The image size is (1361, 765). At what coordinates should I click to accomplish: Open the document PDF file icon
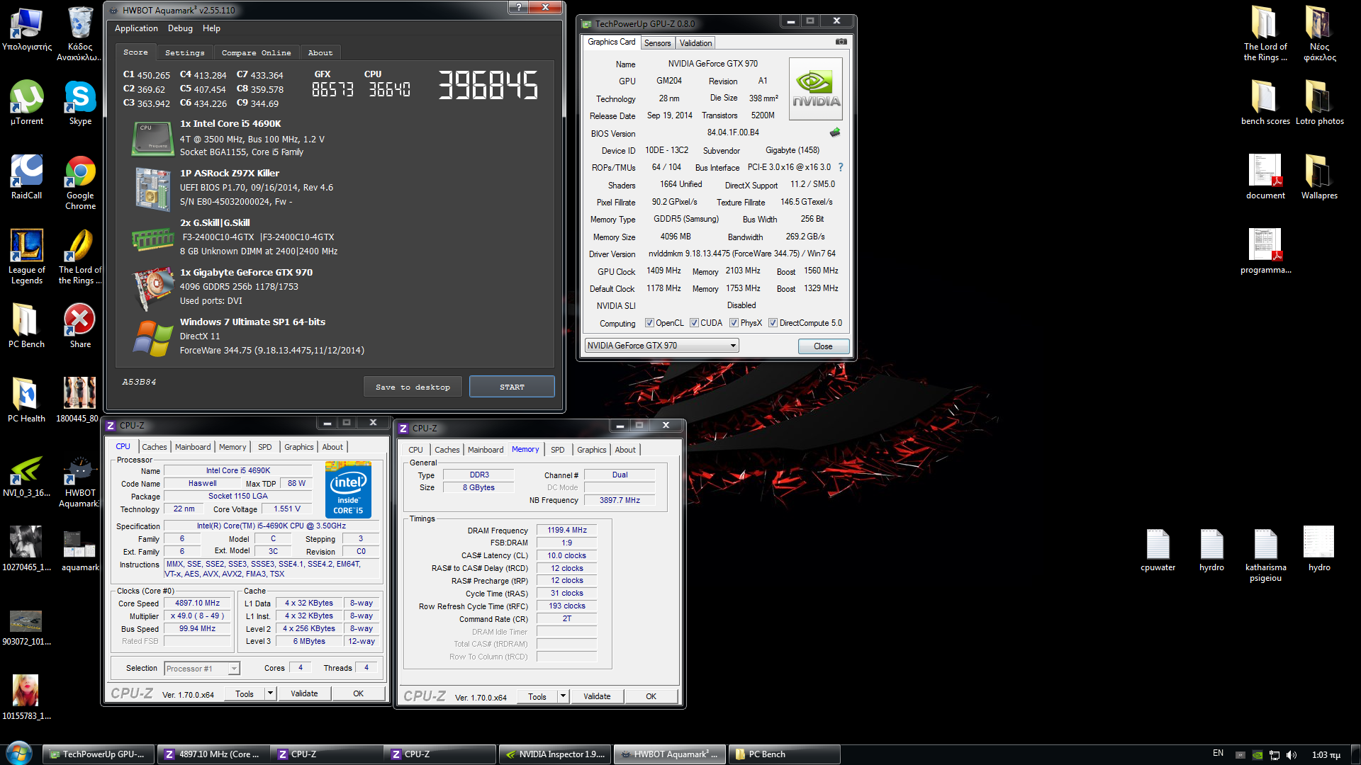[1265, 177]
